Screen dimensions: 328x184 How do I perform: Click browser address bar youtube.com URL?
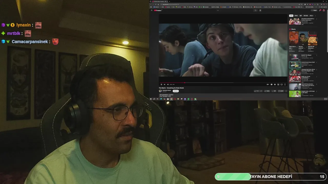[x=170, y=4]
